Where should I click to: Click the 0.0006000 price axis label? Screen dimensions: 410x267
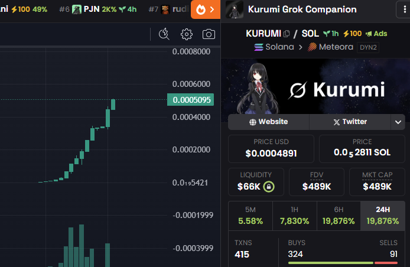point(191,84)
